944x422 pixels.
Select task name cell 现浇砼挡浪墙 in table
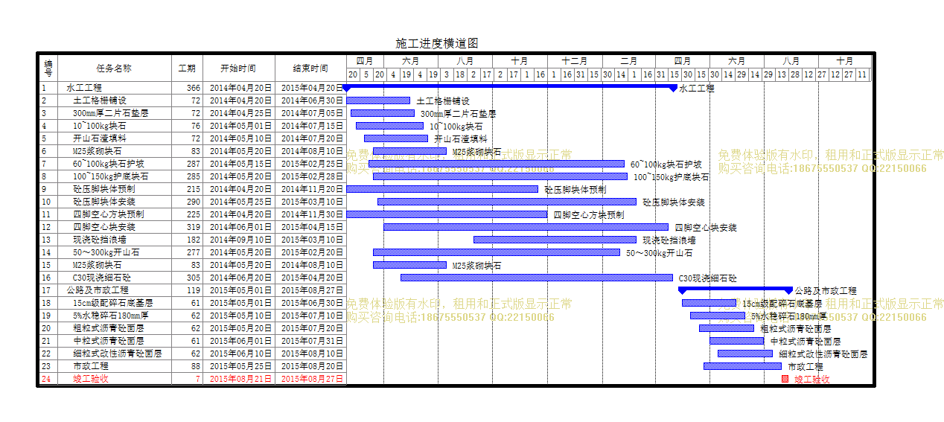tap(114, 240)
